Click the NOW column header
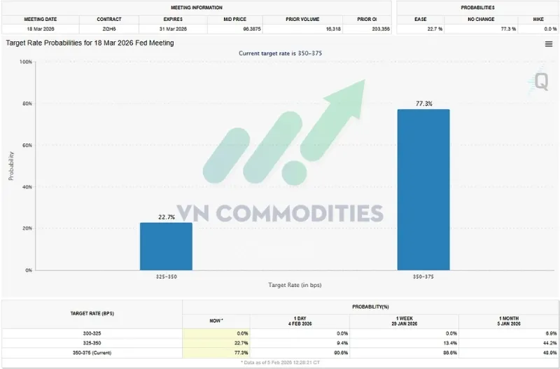This screenshot has width=560, height=369. pyautogui.click(x=216, y=321)
